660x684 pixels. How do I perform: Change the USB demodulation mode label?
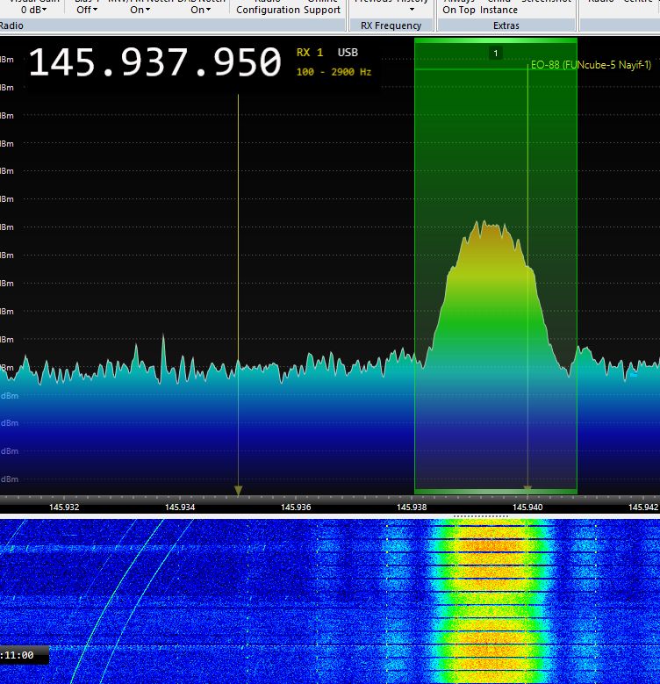[x=348, y=53]
